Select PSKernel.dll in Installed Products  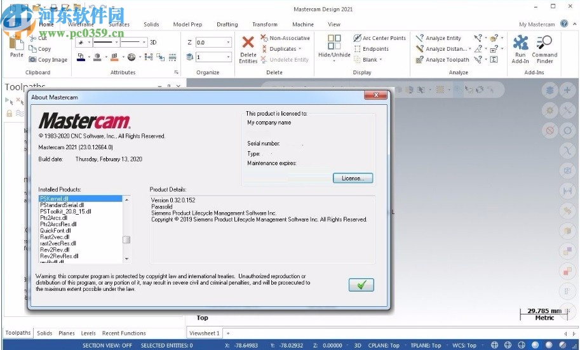[x=80, y=199]
